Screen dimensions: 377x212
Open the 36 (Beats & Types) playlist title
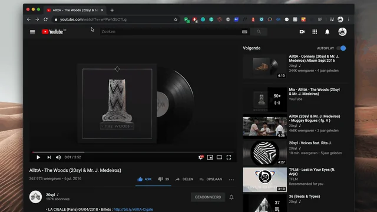click(x=305, y=196)
